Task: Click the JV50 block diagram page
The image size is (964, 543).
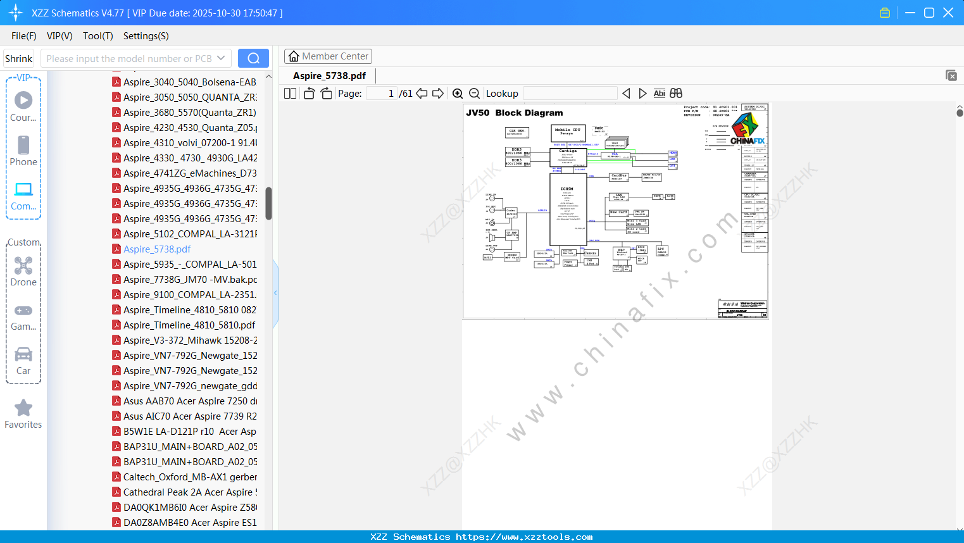Action: coord(616,211)
